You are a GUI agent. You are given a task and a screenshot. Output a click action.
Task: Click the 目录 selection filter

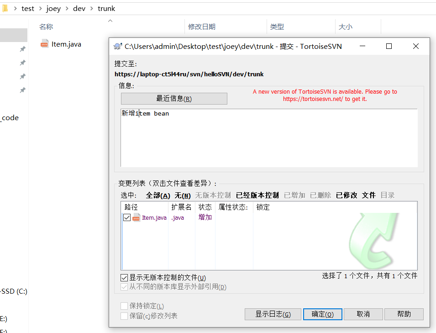388,196
